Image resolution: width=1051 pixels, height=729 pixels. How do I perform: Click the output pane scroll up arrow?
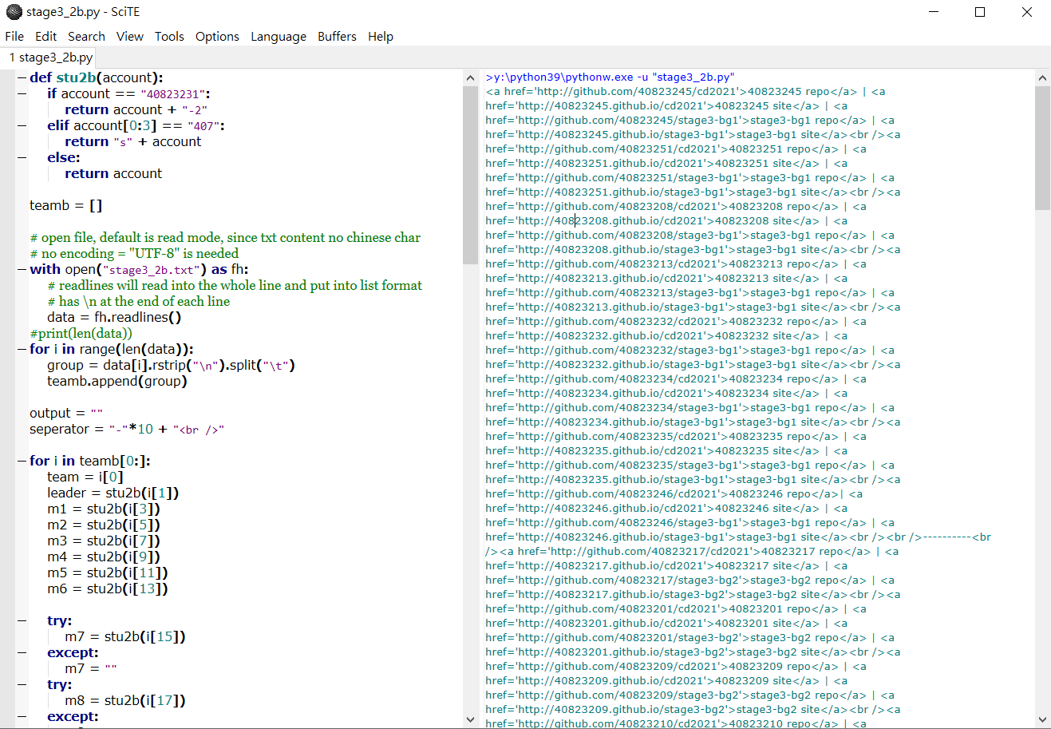coord(1042,77)
